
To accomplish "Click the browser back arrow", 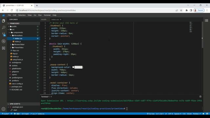I will (x=3, y=10).
